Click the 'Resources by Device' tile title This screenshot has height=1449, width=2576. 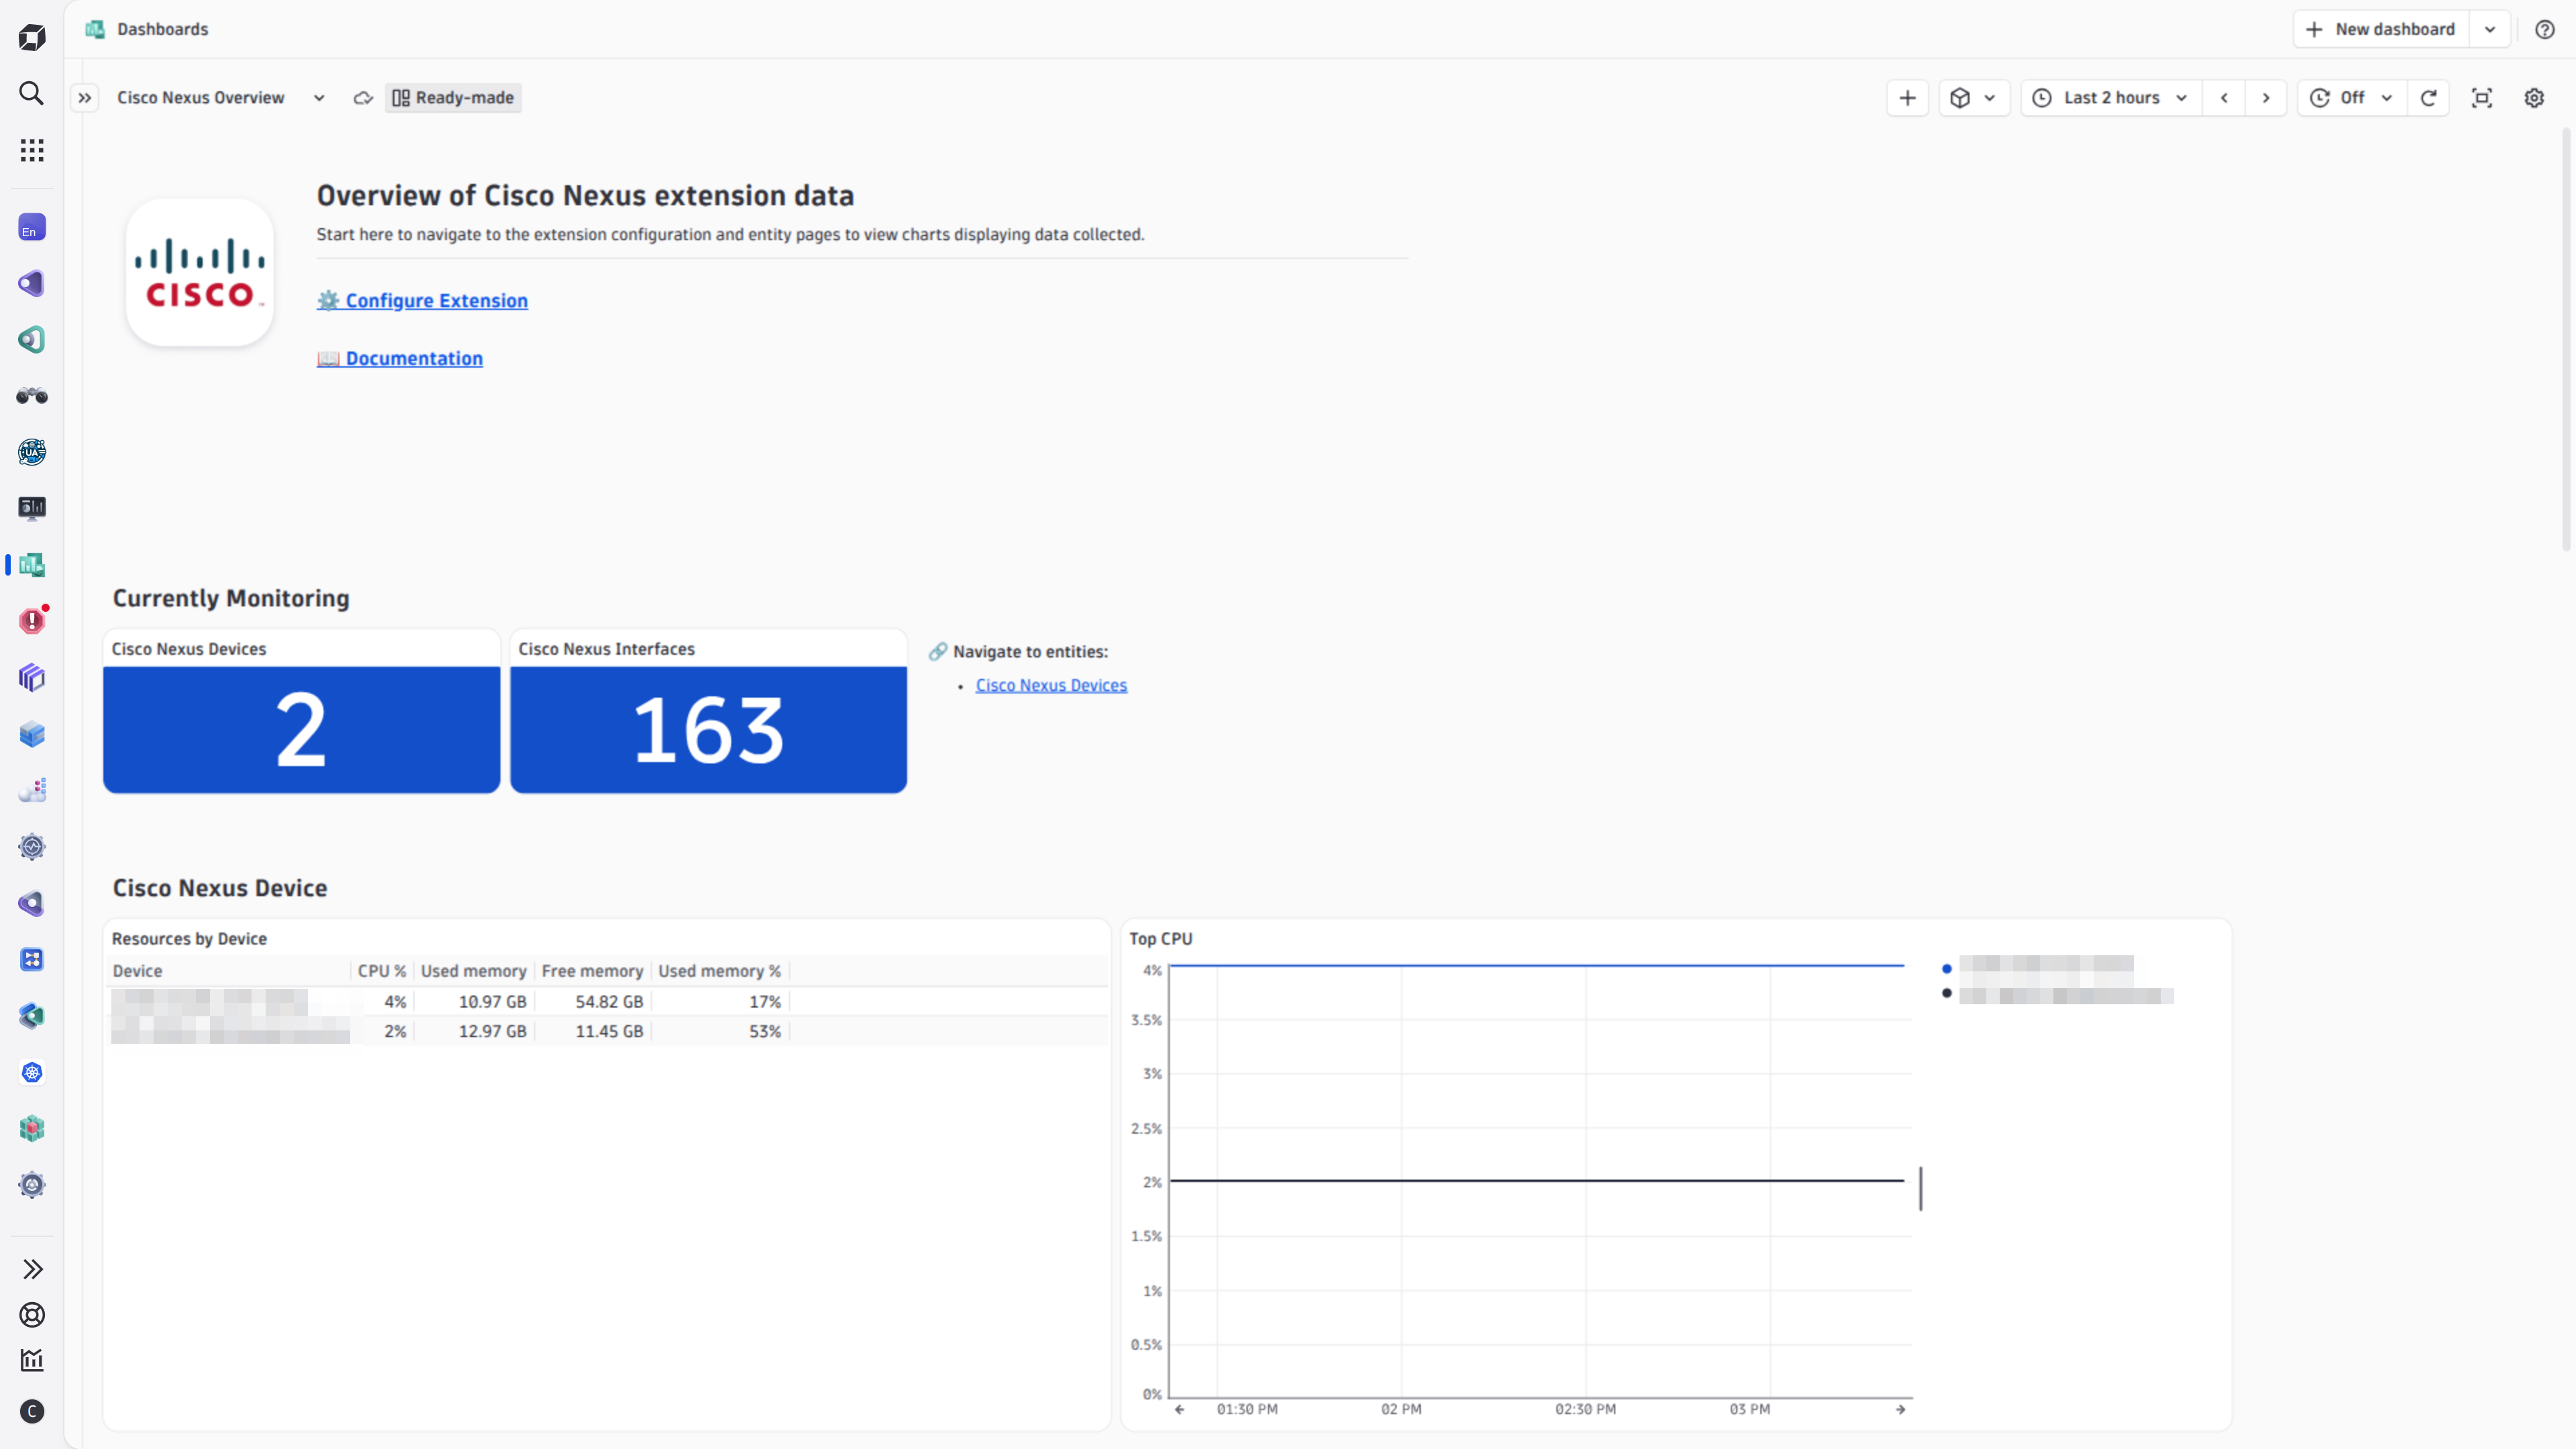point(189,939)
